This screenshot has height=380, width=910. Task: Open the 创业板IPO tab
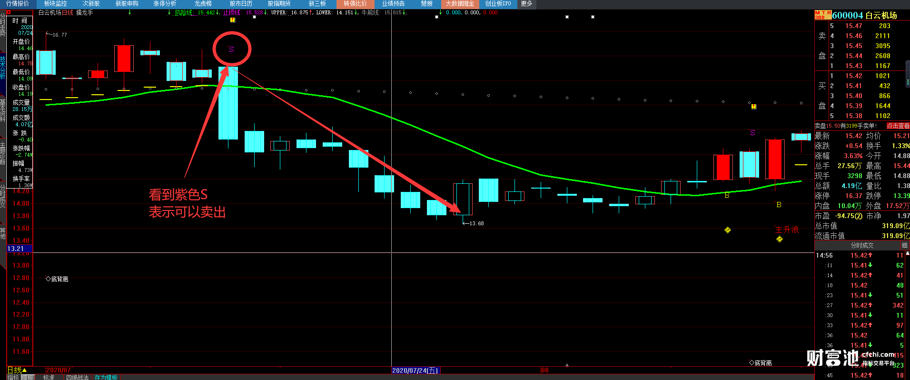[498, 4]
